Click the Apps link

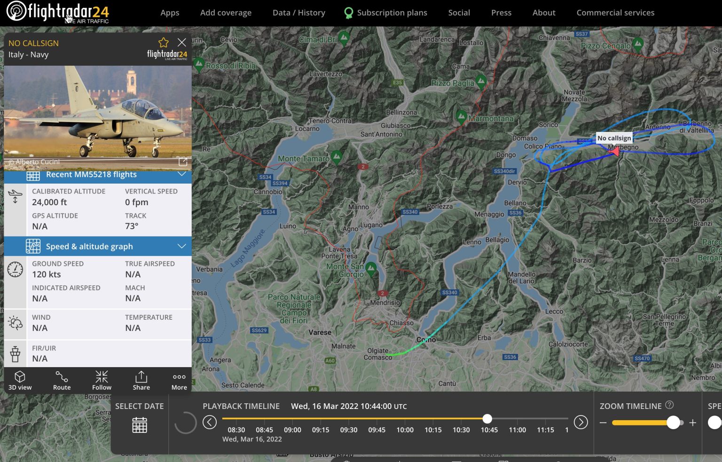click(170, 13)
